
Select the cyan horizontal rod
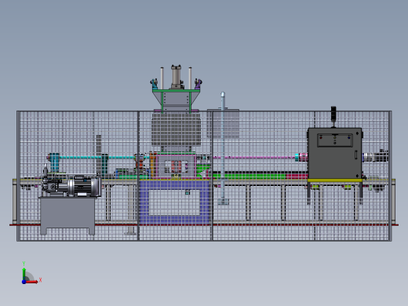tap(97, 157)
